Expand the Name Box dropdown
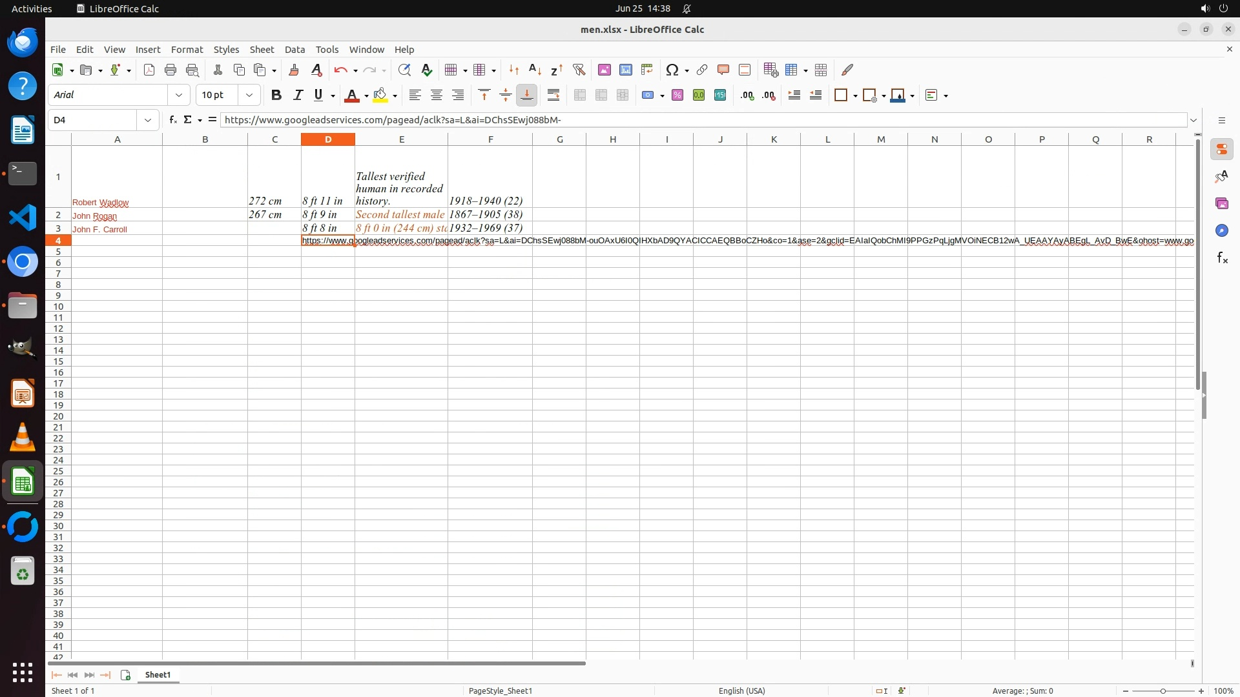The height and width of the screenshot is (697, 1240). pyautogui.click(x=148, y=120)
